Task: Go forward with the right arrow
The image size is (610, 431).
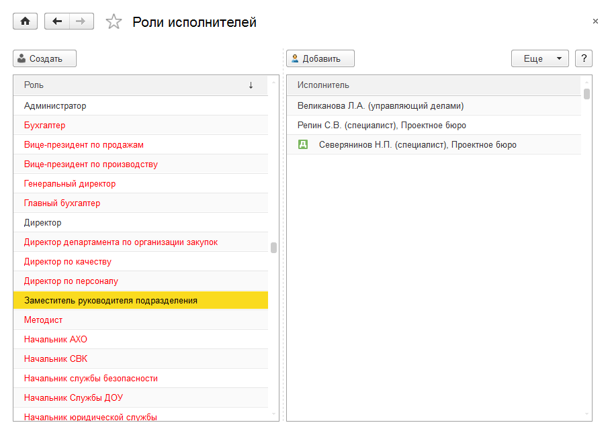Action: [81, 21]
